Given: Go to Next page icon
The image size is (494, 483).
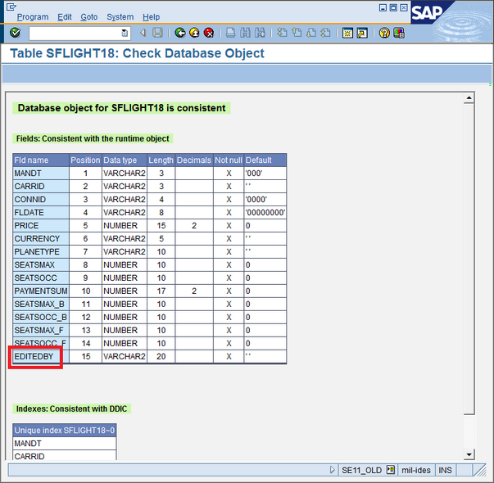Looking at the screenshot, I should pos(311,33).
